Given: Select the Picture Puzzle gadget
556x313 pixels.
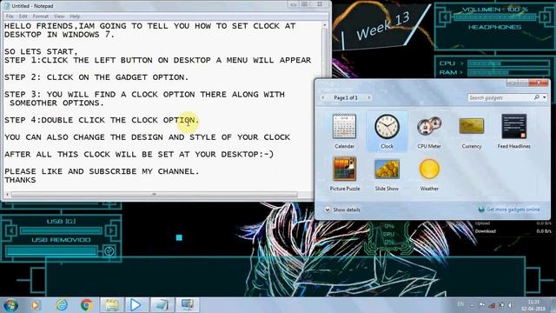Looking at the screenshot, I should point(344,174).
